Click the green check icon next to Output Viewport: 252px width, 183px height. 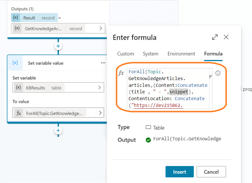(148, 140)
